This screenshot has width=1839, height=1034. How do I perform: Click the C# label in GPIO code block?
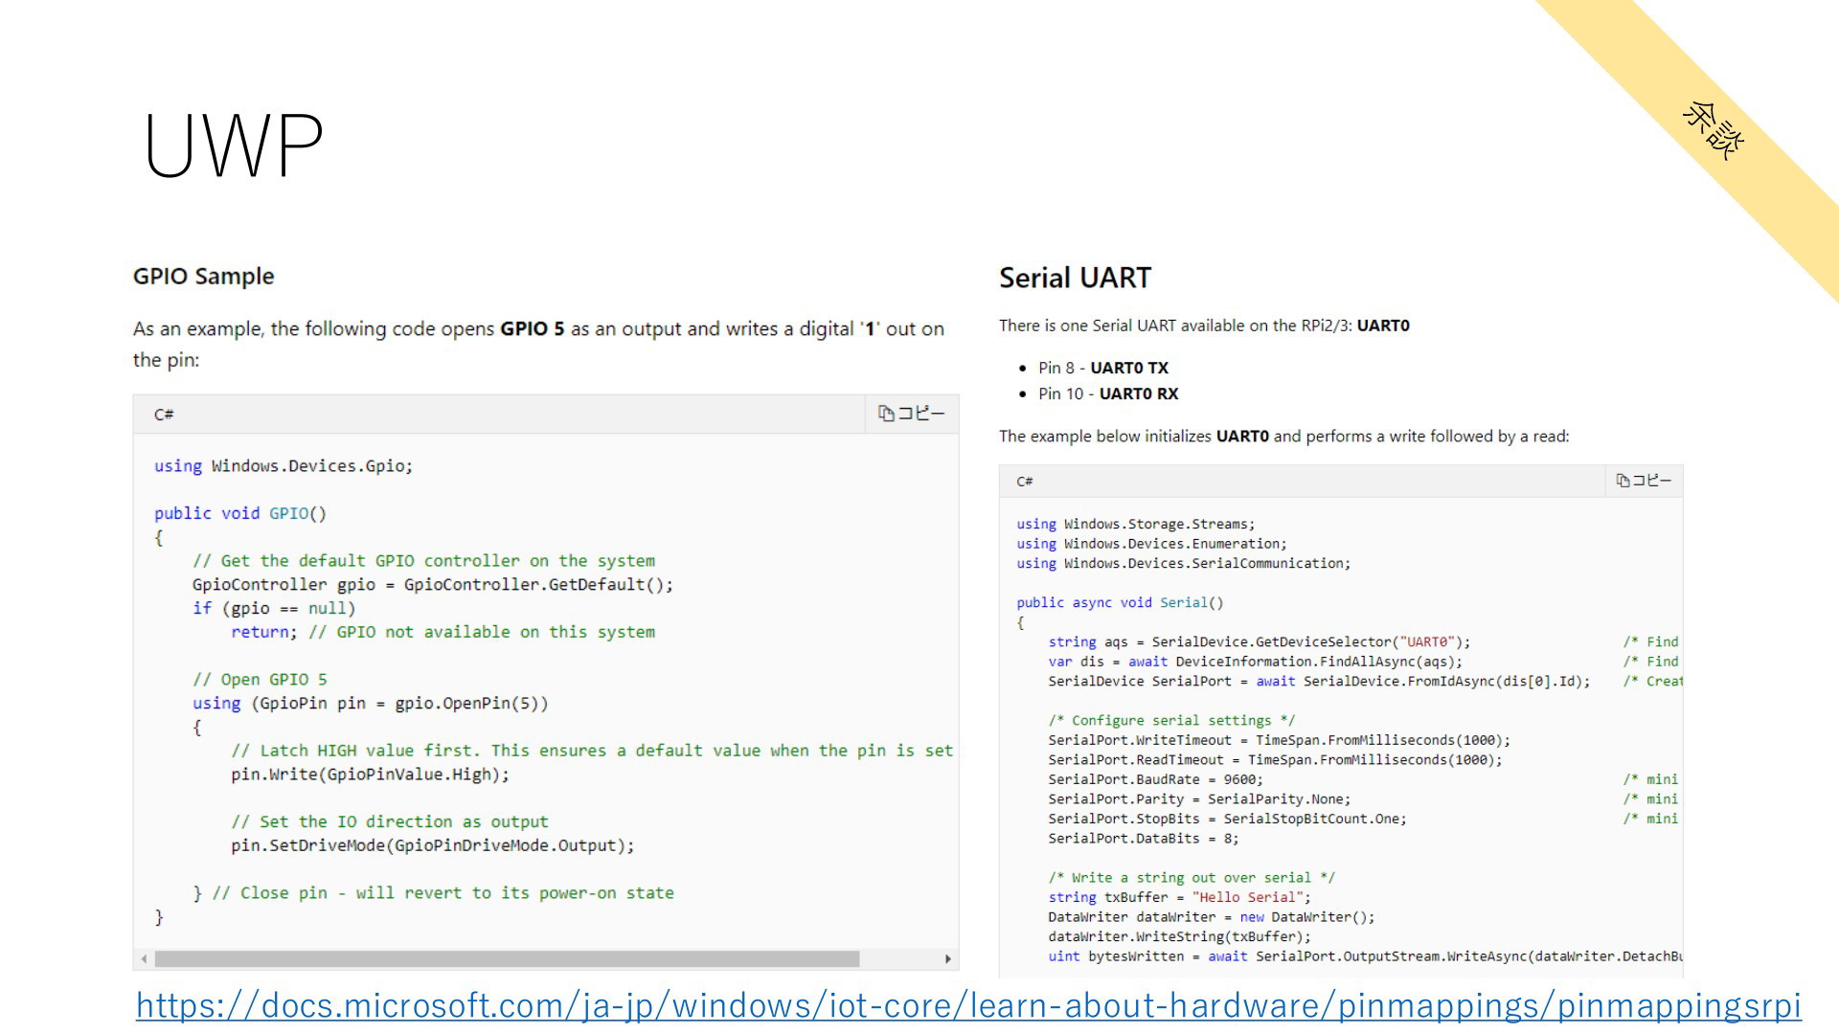tap(164, 415)
